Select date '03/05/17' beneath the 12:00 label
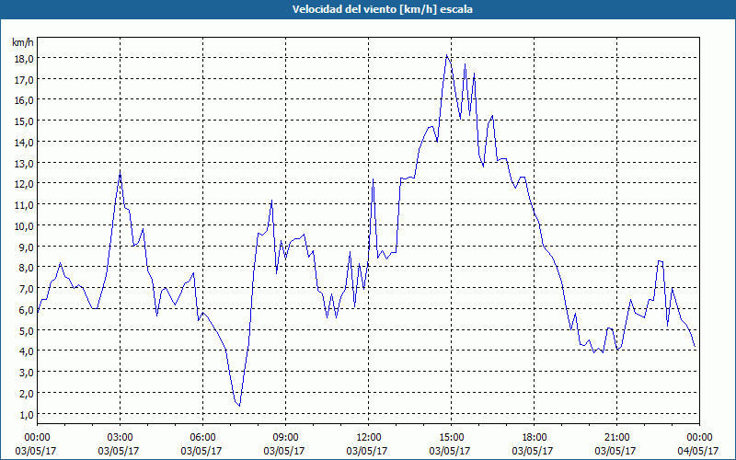This screenshot has width=736, height=460. pyautogui.click(x=367, y=451)
